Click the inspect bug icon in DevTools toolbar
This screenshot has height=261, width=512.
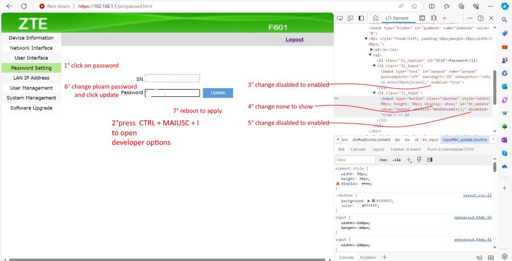(x=434, y=18)
